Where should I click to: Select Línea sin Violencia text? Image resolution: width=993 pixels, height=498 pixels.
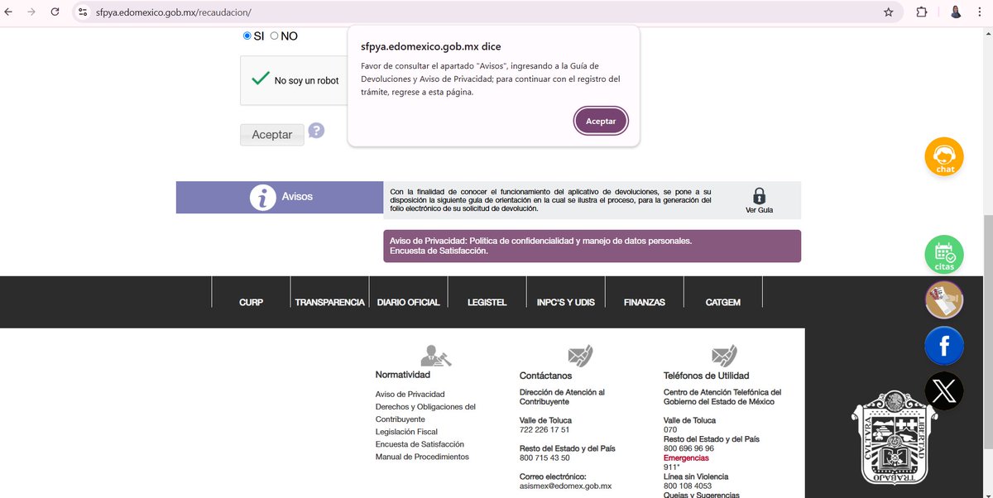(x=696, y=476)
